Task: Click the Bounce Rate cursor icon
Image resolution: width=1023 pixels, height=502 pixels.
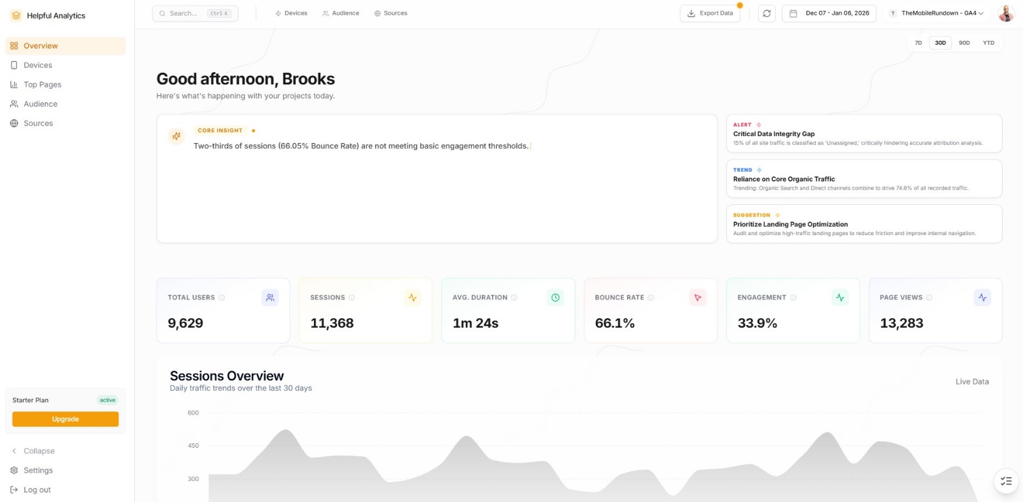Action: (x=698, y=298)
